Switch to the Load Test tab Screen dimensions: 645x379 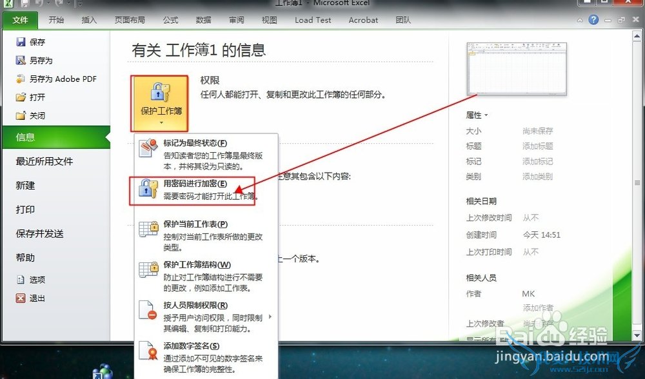[x=313, y=20]
